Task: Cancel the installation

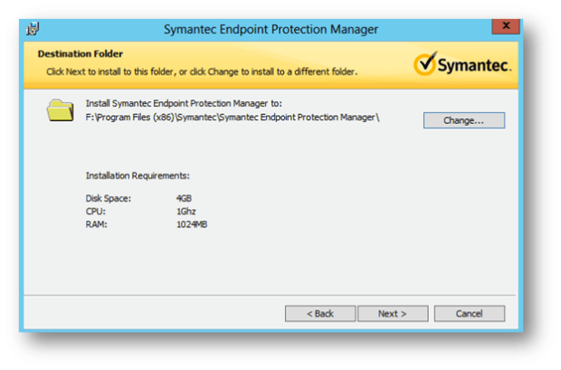Action: 469,313
